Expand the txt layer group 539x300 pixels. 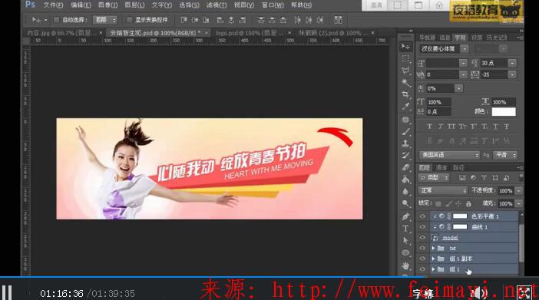(x=434, y=248)
